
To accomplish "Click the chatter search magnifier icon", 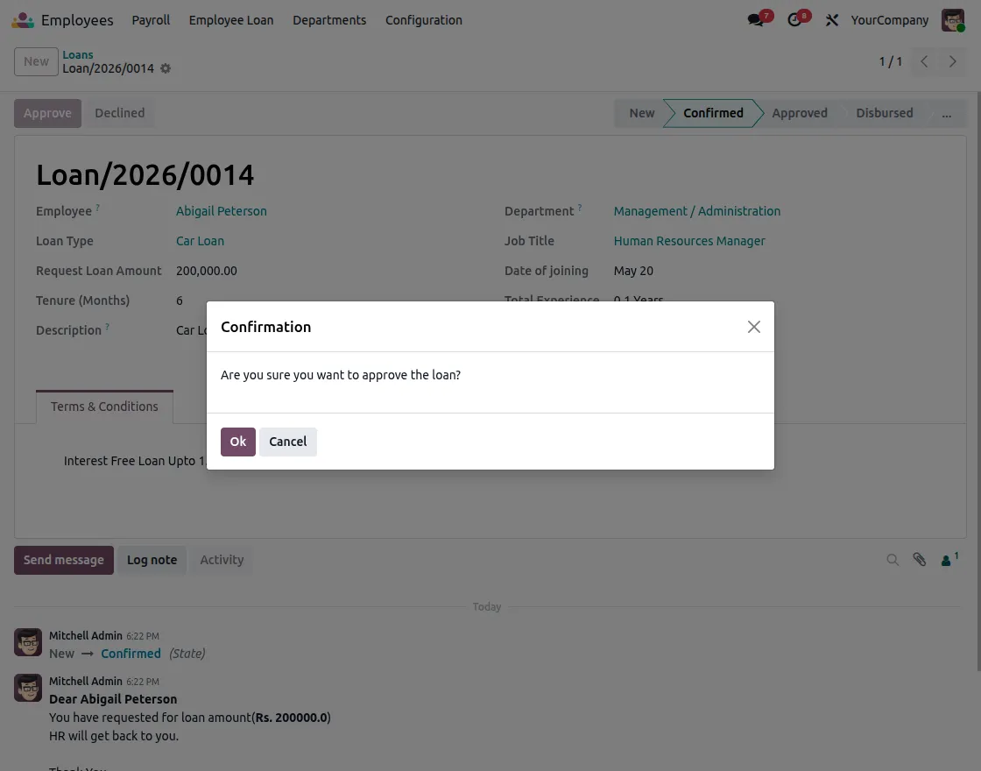I will tap(893, 560).
